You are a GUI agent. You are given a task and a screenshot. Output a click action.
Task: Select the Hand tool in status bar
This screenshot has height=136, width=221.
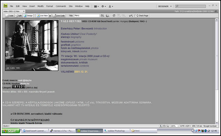pyautogui.click(x=164, y=126)
